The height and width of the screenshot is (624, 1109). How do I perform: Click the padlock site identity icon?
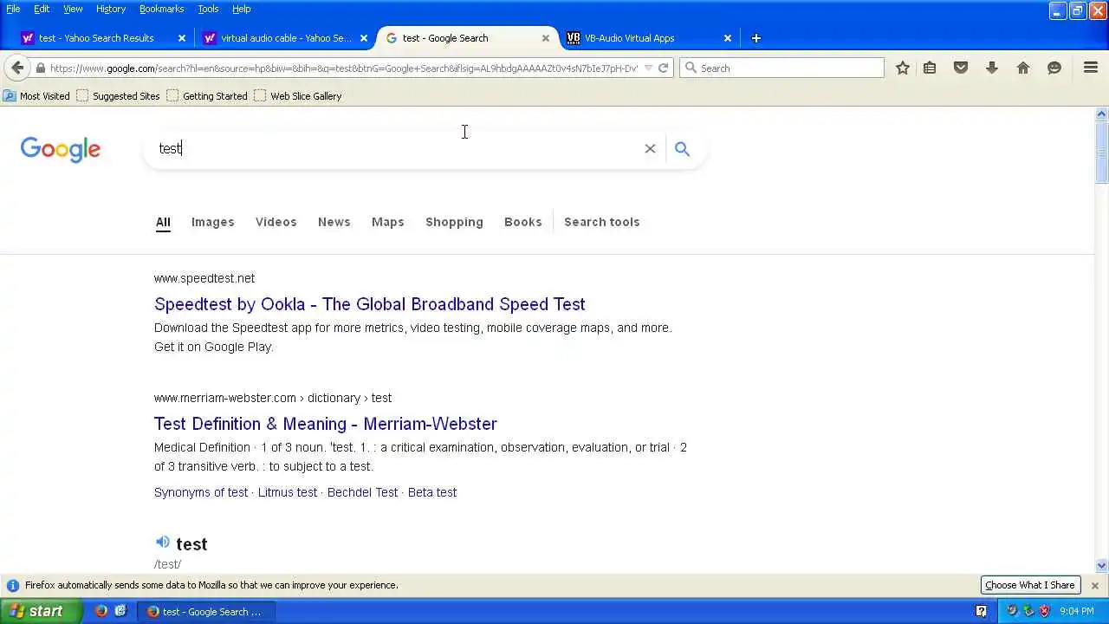tap(40, 68)
